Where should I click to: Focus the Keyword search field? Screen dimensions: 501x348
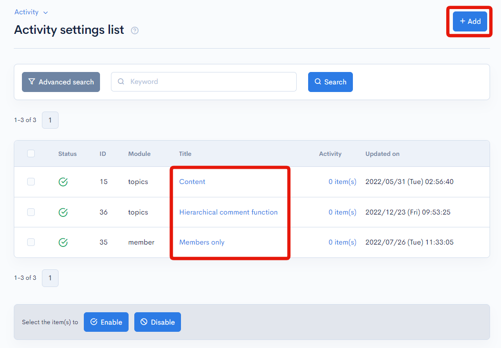point(204,82)
